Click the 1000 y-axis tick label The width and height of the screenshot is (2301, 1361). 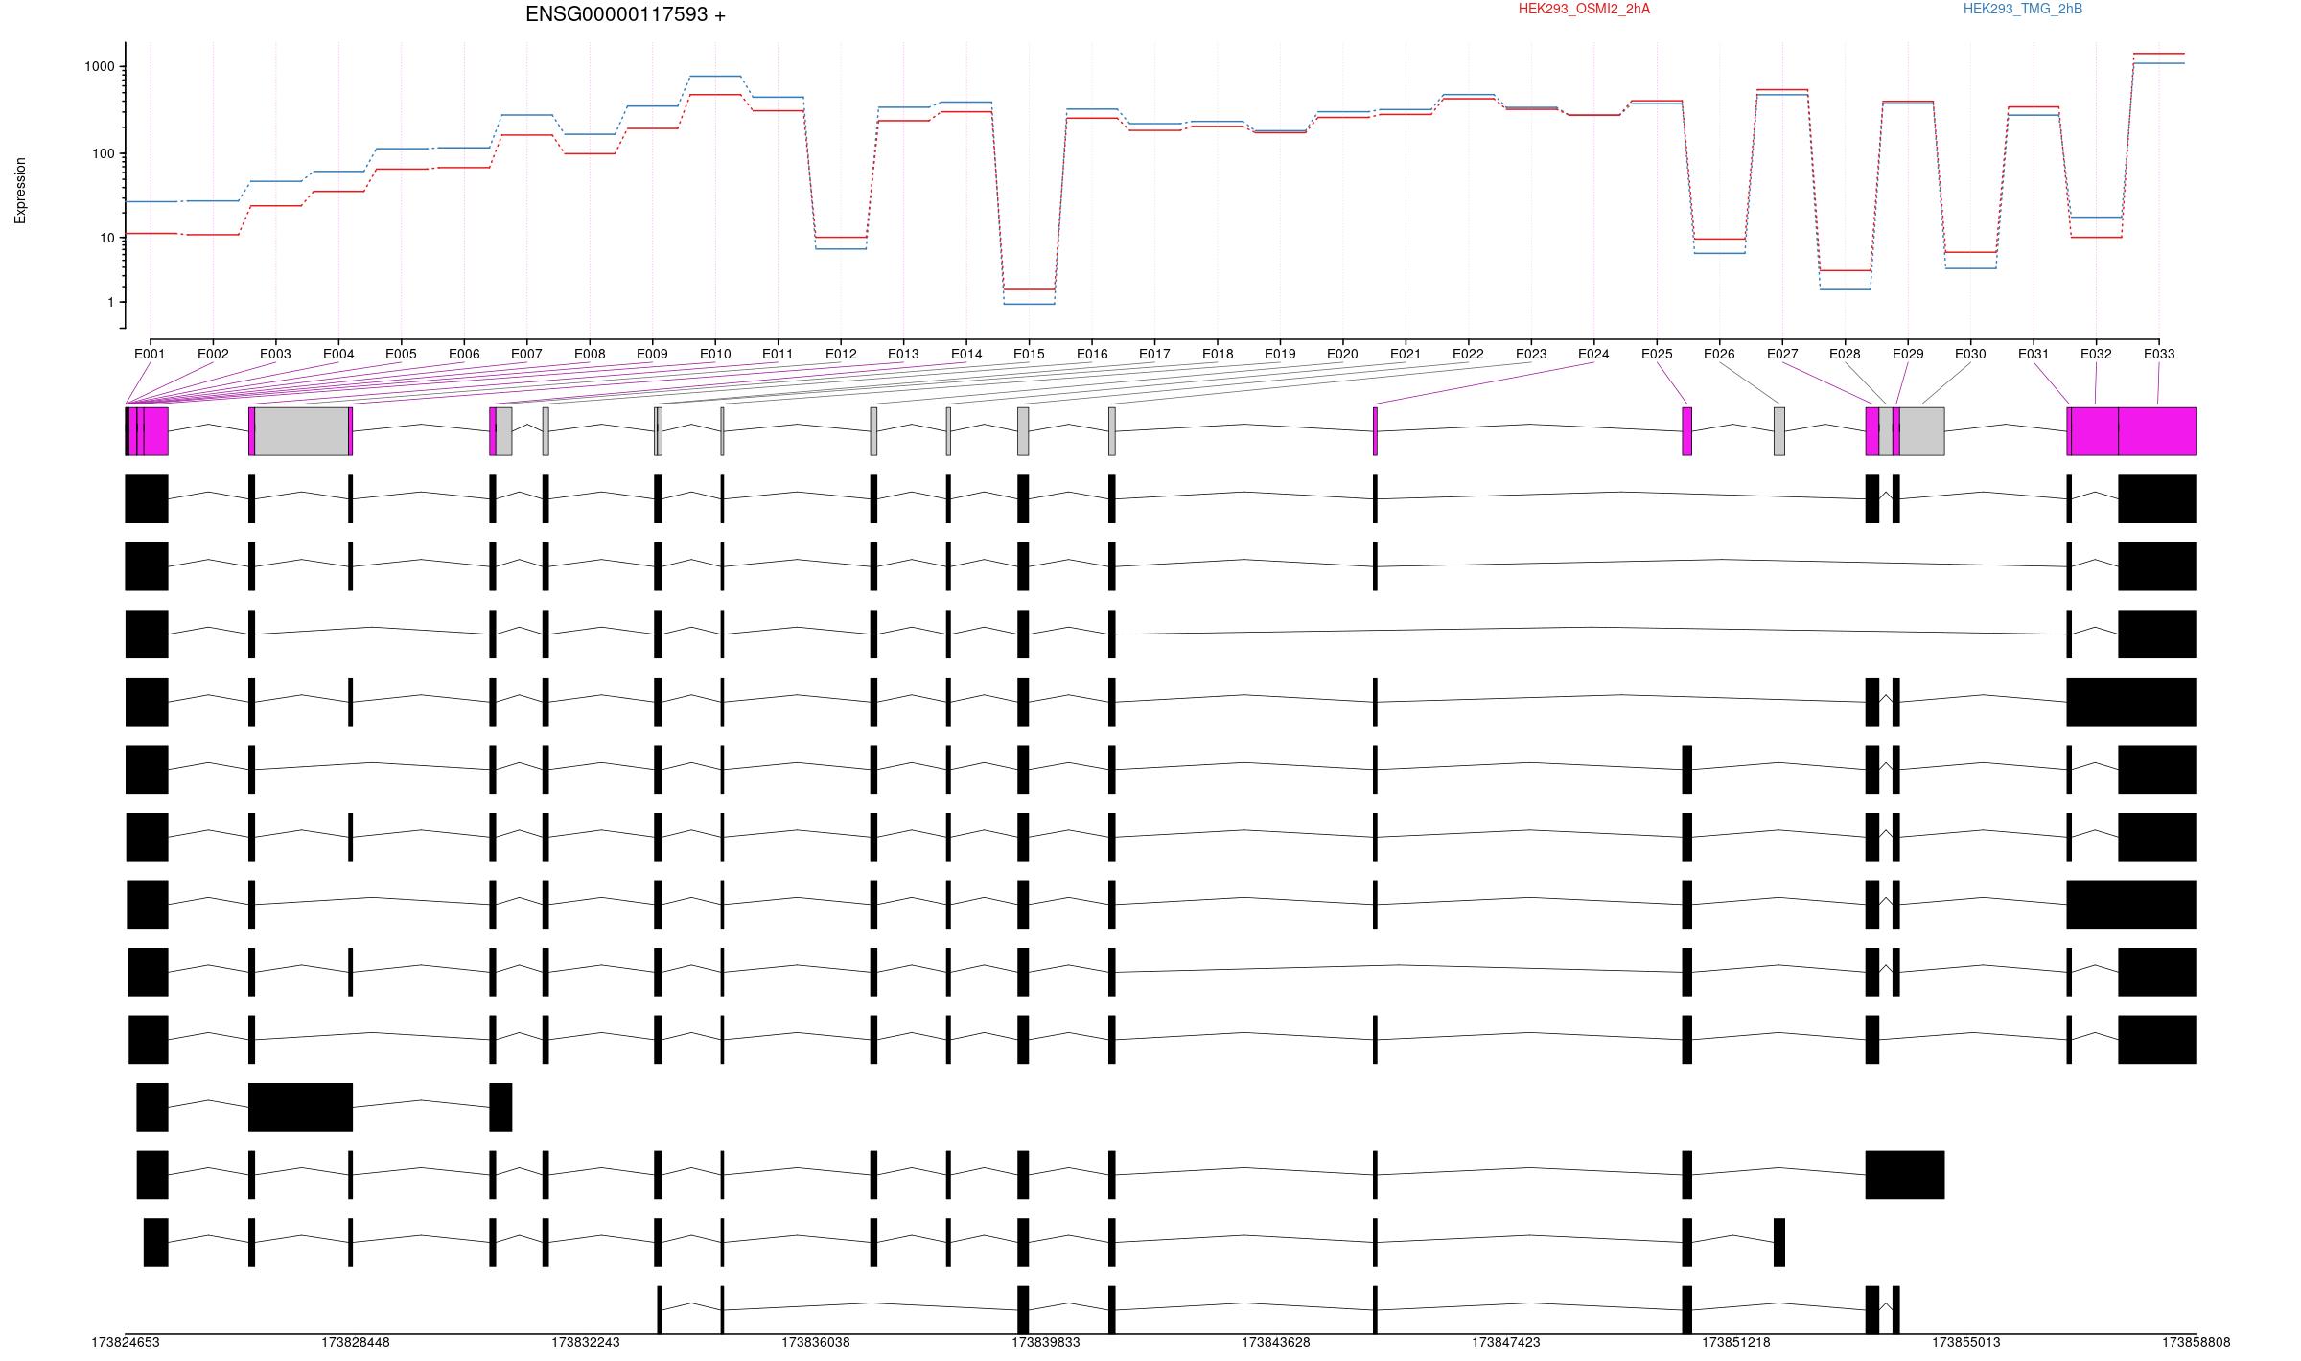click(x=100, y=67)
